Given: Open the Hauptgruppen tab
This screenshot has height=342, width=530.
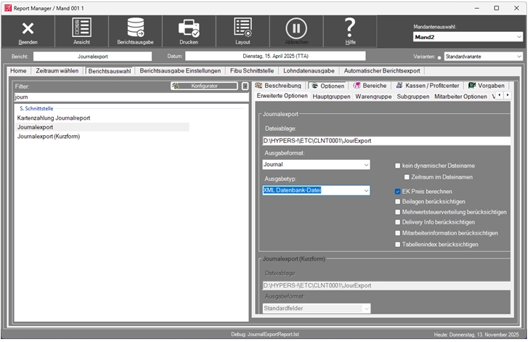Looking at the screenshot, I should click(331, 96).
